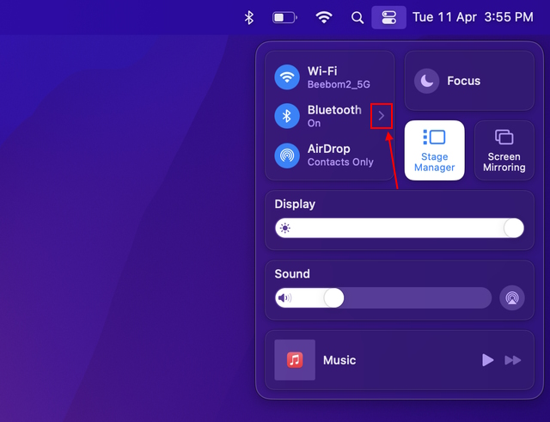Click the Beebom2_5G network name

[x=339, y=84]
